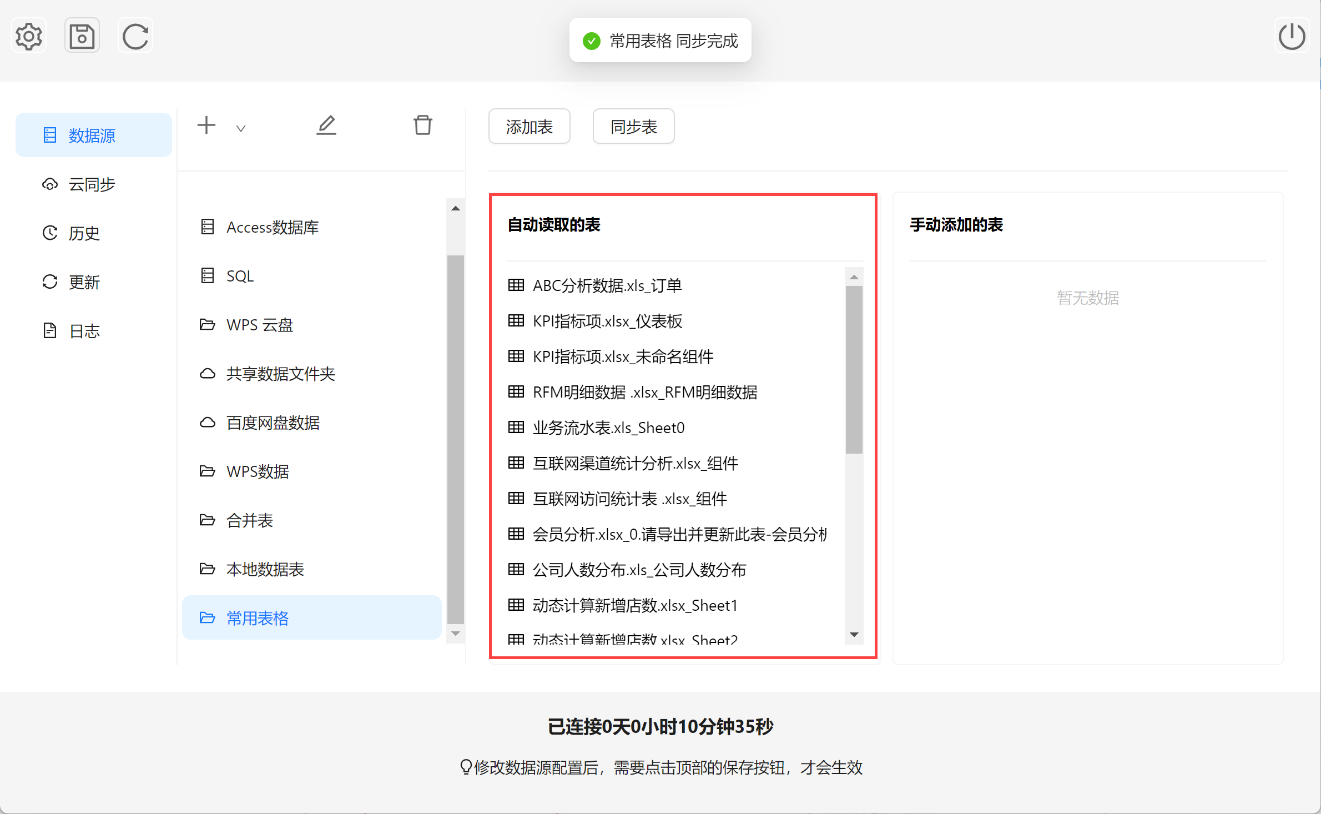Image resolution: width=1321 pixels, height=814 pixels.
Task: Open the 云同步 sidebar item
Action: [x=92, y=184]
